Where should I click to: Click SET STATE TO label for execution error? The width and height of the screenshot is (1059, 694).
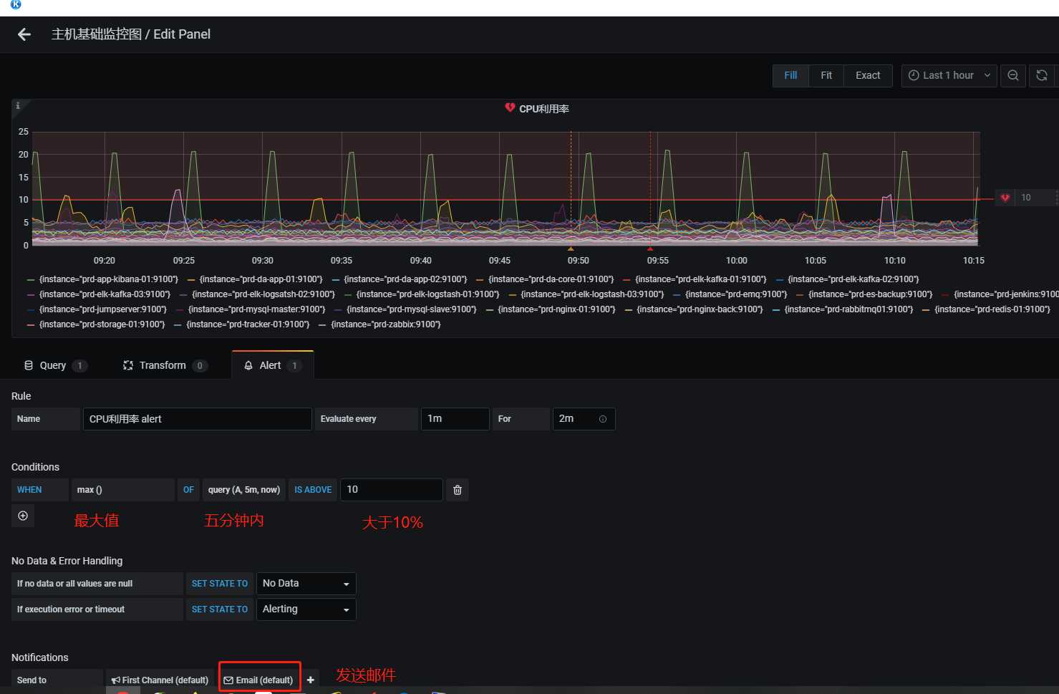pos(220,609)
